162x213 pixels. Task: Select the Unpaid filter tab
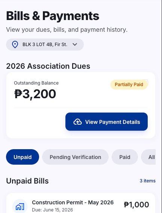(x=23, y=157)
